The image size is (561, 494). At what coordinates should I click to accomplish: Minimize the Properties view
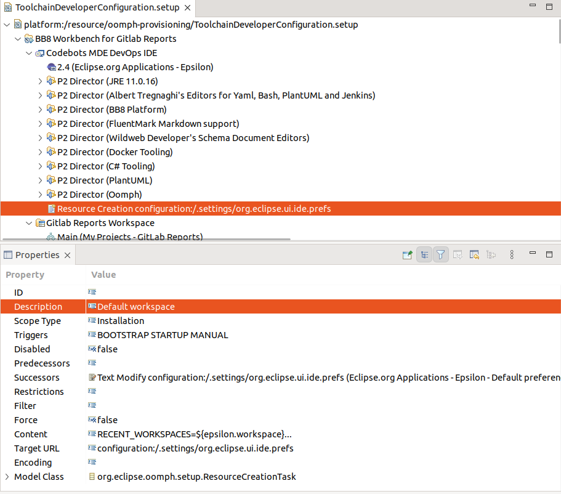(533, 253)
